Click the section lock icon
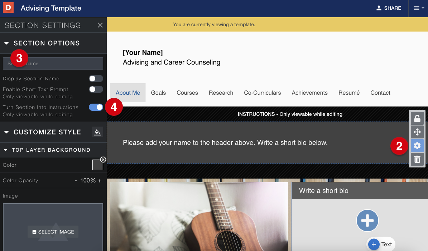 (417, 118)
